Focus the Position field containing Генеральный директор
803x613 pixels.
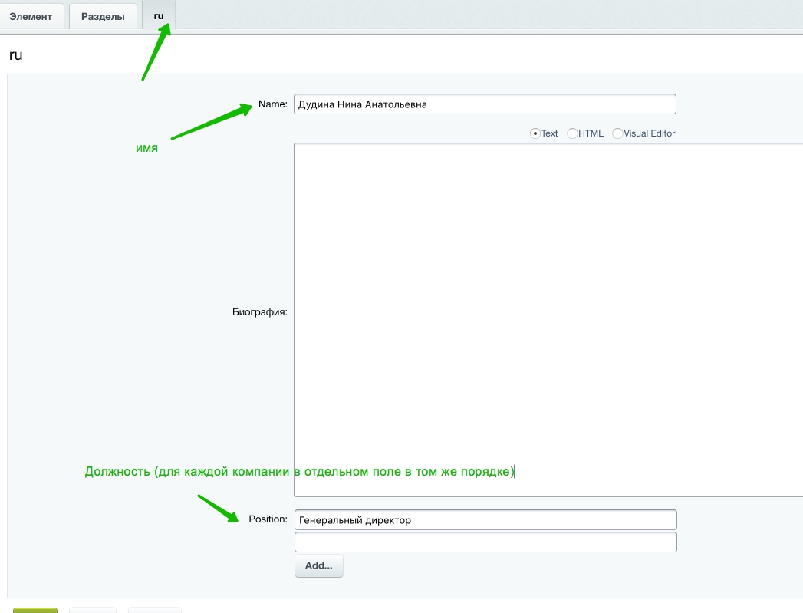[485, 519]
